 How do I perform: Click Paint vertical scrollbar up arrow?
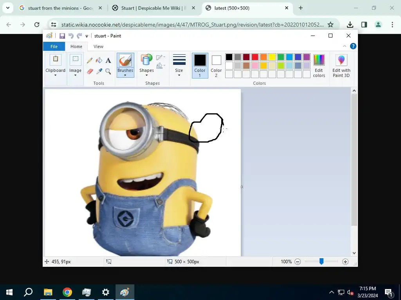[354, 91]
